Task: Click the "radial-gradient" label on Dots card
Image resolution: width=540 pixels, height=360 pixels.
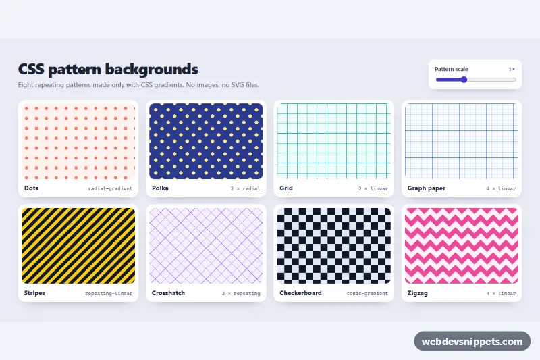Action: (110, 189)
